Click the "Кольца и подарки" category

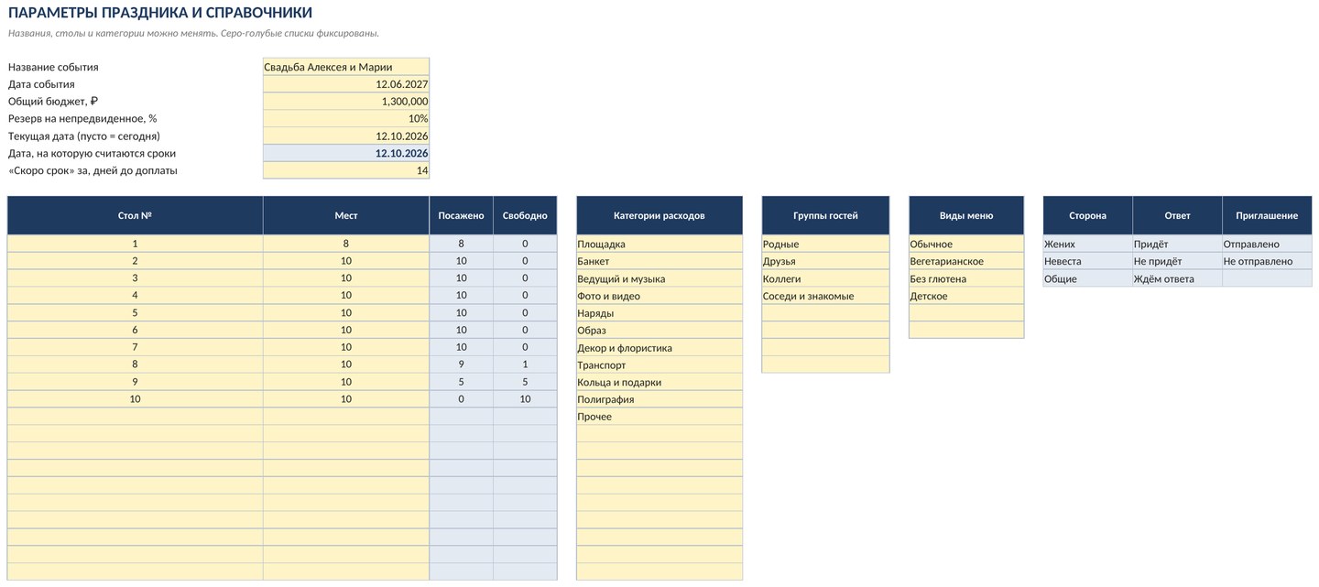coord(659,382)
